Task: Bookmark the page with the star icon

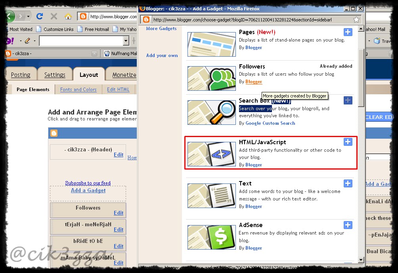Action: point(356,19)
